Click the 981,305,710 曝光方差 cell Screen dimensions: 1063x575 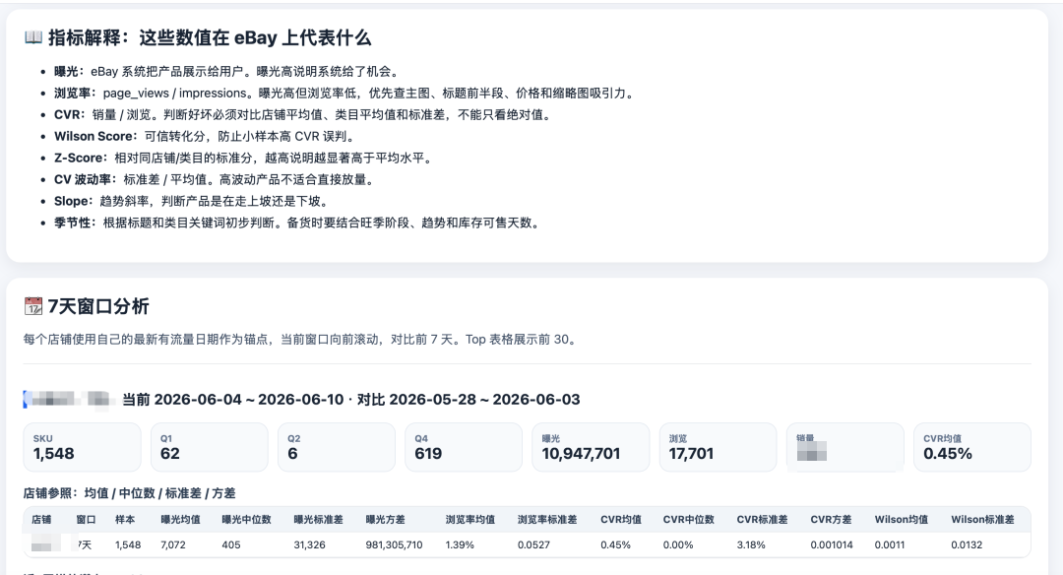(394, 544)
